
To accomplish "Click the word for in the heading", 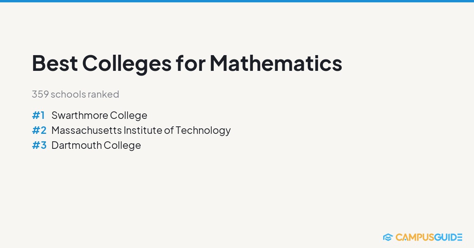I will point(190,63).
